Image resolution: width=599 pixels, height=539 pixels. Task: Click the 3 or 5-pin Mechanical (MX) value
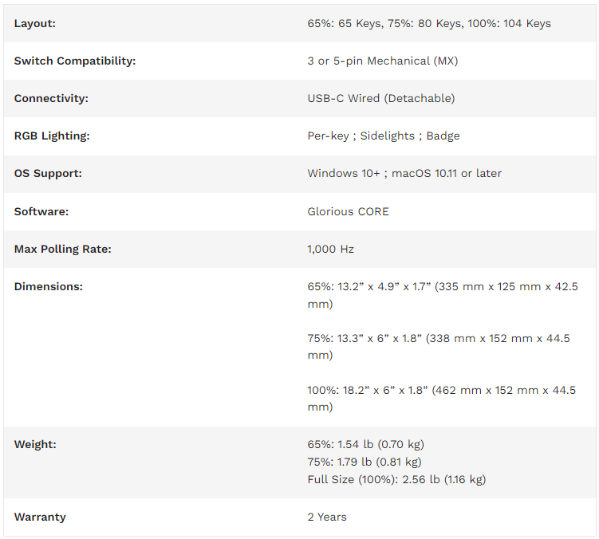coord(382,61)
